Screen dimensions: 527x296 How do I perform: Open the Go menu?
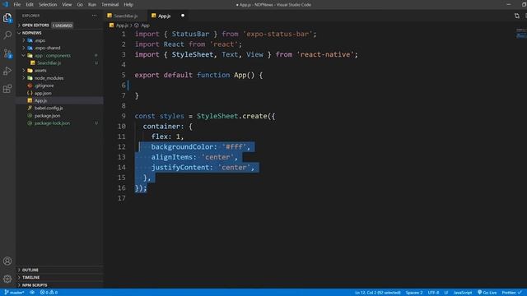click(x=80, y=5)
